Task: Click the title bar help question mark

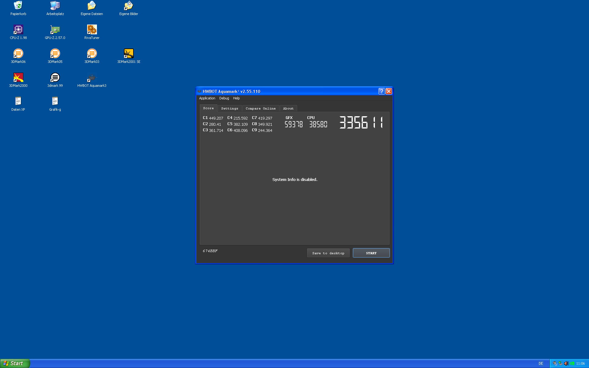Action: click(381, 91)
